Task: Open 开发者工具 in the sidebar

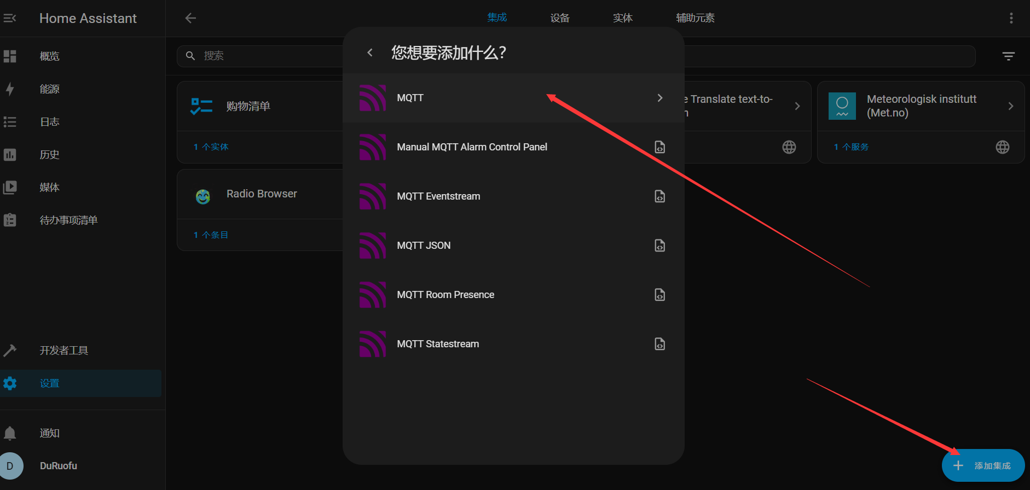Action: pos(63,351)
